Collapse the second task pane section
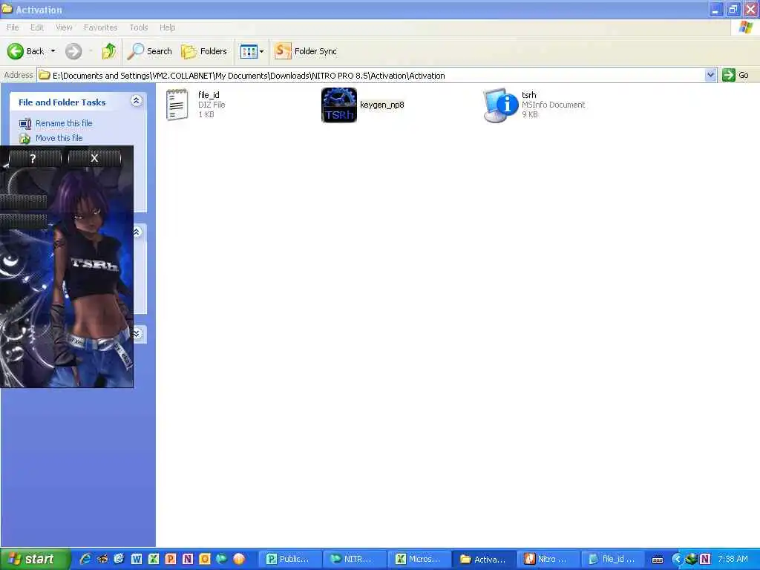Image resolution: width=760 pixels, height=570 pixels. click(137, 232)
